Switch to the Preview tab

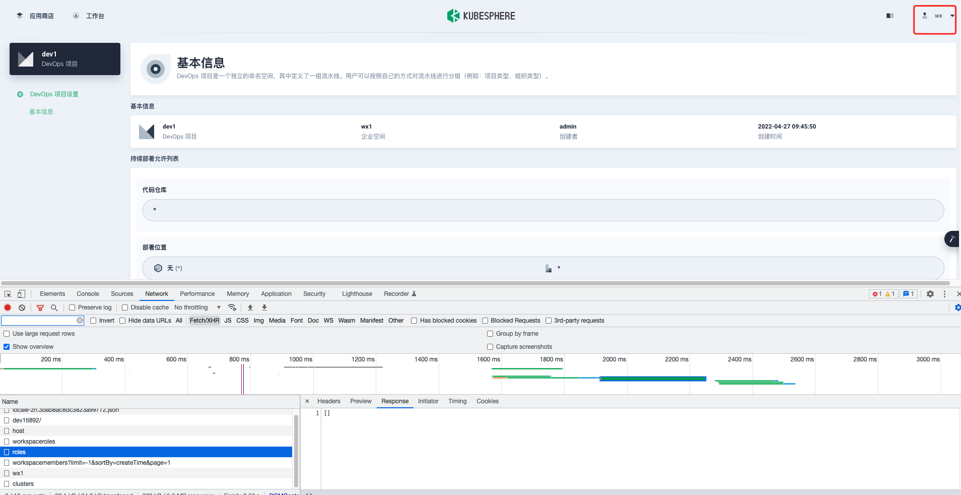[360, 401]
